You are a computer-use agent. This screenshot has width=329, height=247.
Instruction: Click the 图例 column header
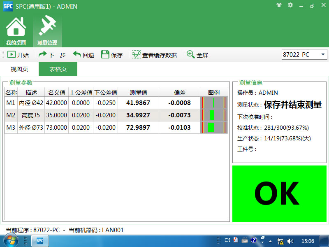214,92
